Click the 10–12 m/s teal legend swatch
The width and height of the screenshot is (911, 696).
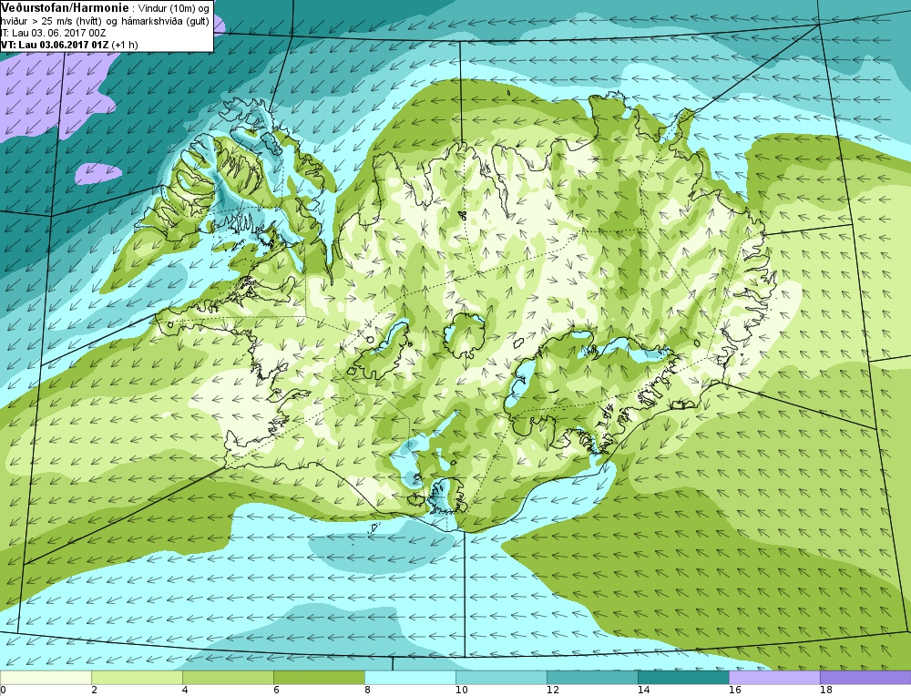coord(501,678)
